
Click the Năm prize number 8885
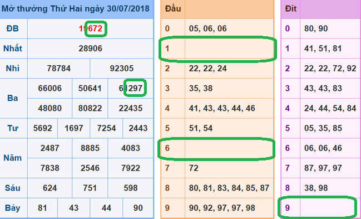click(x=90, y=148)
